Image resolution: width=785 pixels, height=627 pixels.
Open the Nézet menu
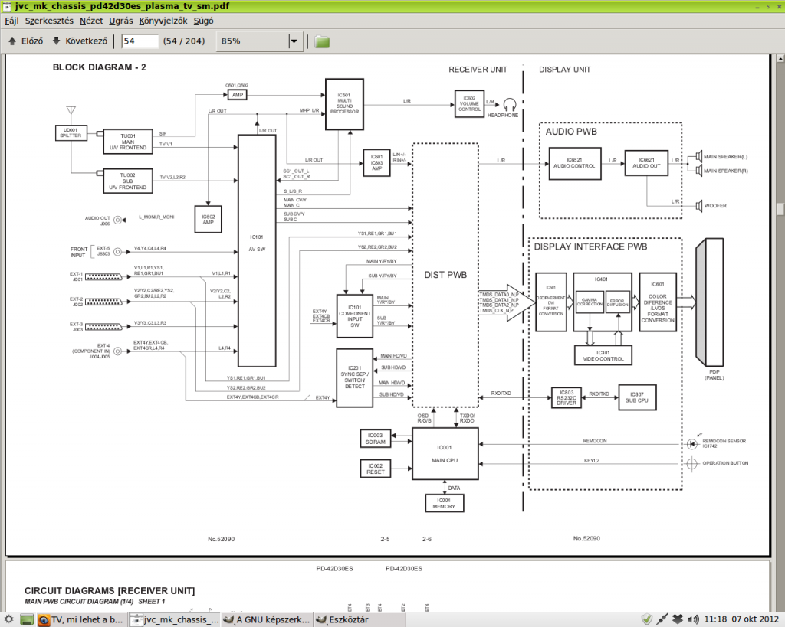click(91, 21)
